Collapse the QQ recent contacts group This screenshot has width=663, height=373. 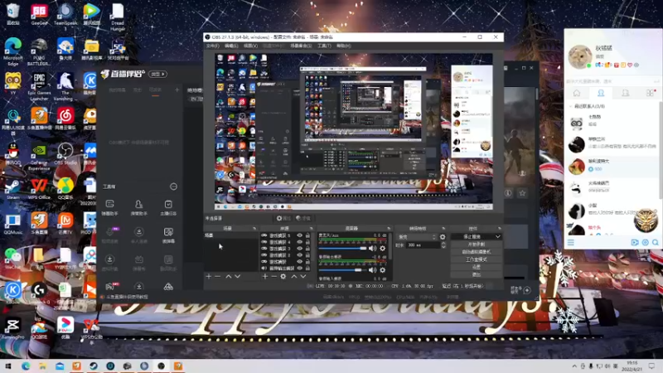click(570, 106)
